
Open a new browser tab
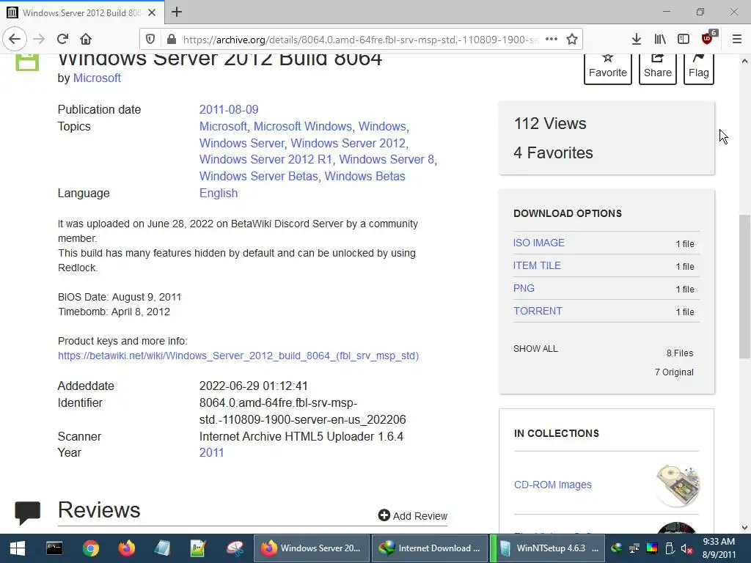[177, 12]
